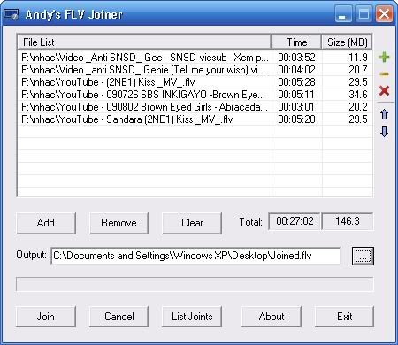Open the About dialog button
The height and width of the screenshot is (345, 398).
(272, 317)
